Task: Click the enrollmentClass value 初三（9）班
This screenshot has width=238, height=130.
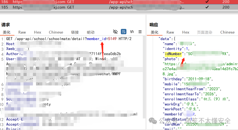Action: coord(215,99)
